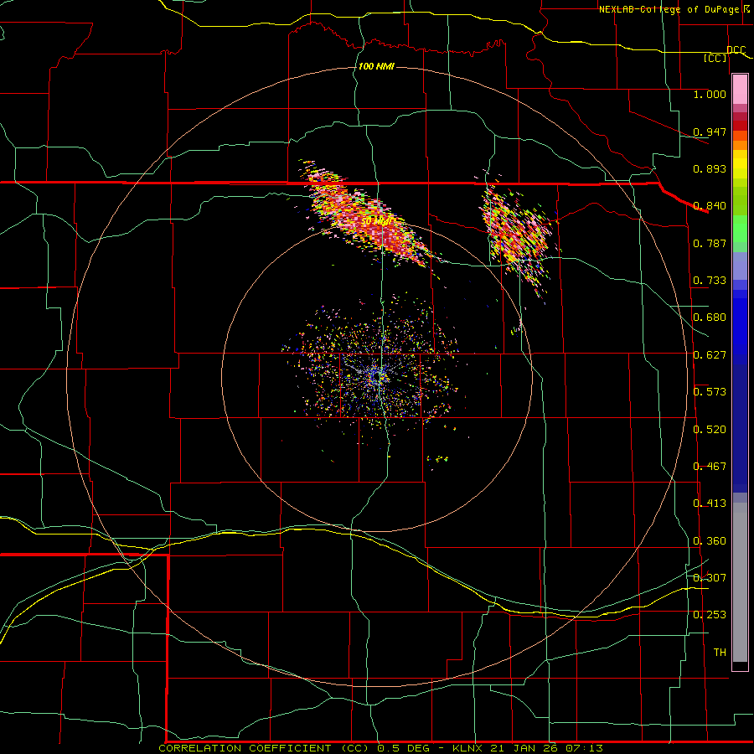Select the 0.467 scale value

coord(710,467)
